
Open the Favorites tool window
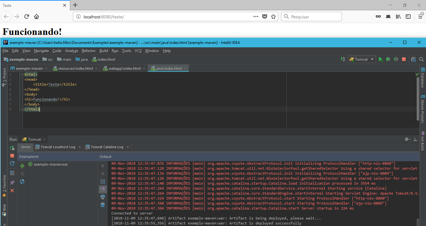(4, 186)
